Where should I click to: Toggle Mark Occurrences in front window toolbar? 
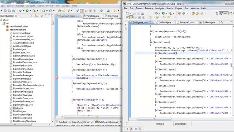point(131,17)
